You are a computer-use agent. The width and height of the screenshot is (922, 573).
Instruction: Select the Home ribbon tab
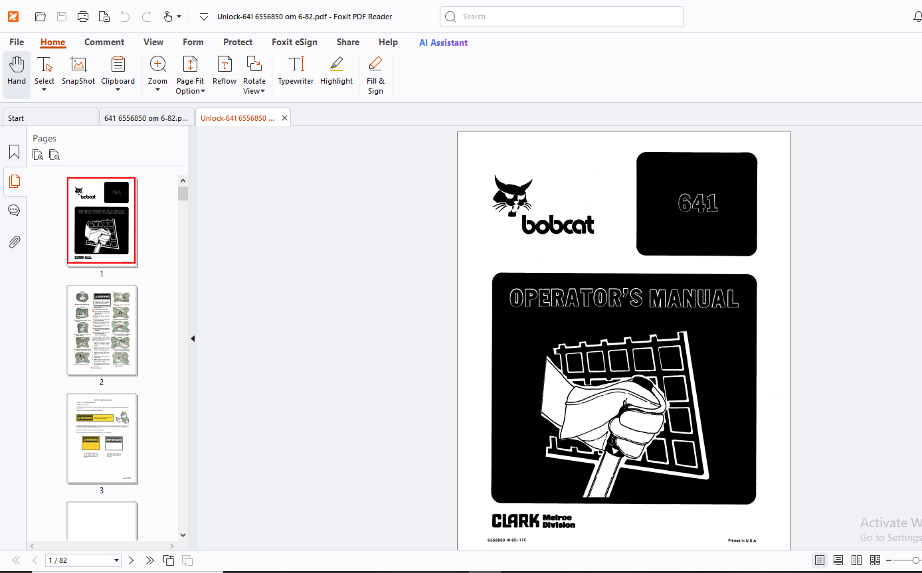point(52,42)
